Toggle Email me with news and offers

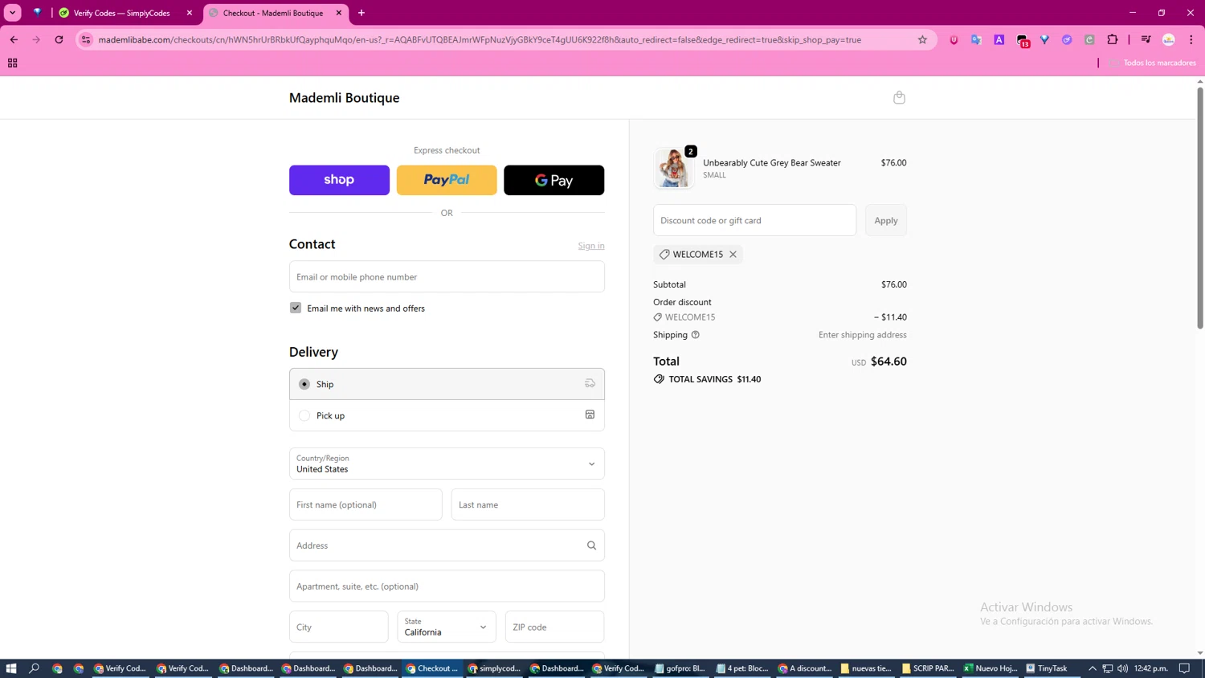(x=296, y=308)
